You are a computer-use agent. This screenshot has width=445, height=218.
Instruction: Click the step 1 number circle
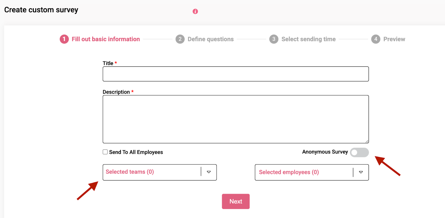click(64, 39)
